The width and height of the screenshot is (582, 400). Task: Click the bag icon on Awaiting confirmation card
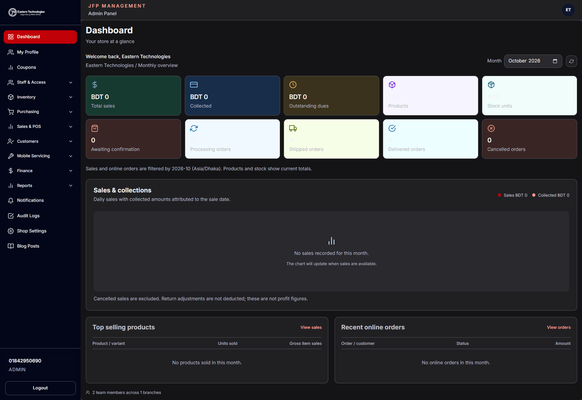[x=95, y=128]
